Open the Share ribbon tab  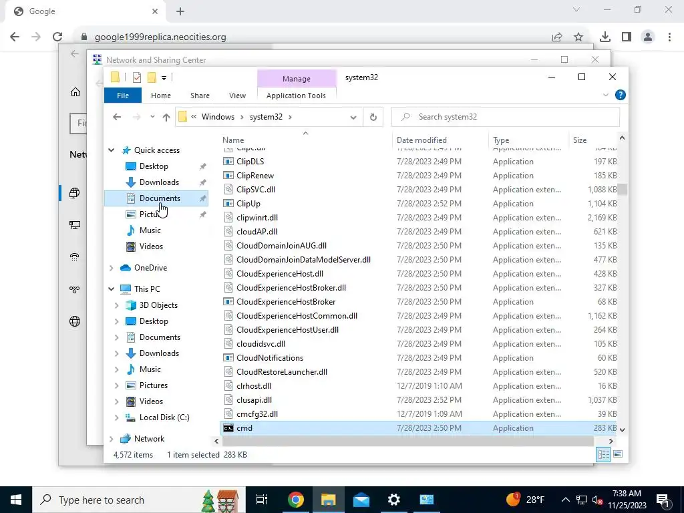tap(200, 96)
